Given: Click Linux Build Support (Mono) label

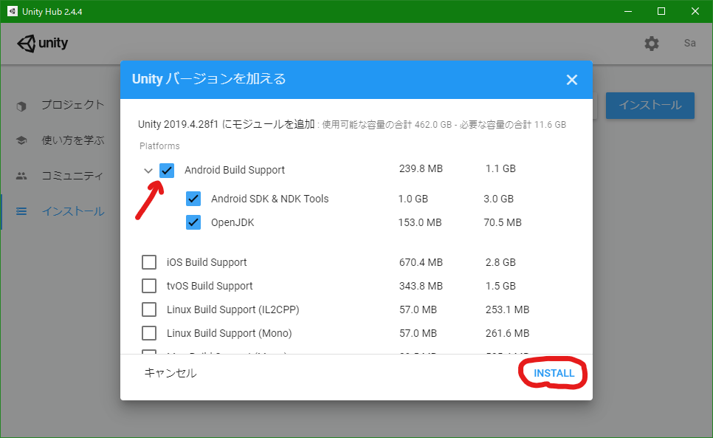Looking at the screenshot, I should pyautogui.click(x=229, y=333).
